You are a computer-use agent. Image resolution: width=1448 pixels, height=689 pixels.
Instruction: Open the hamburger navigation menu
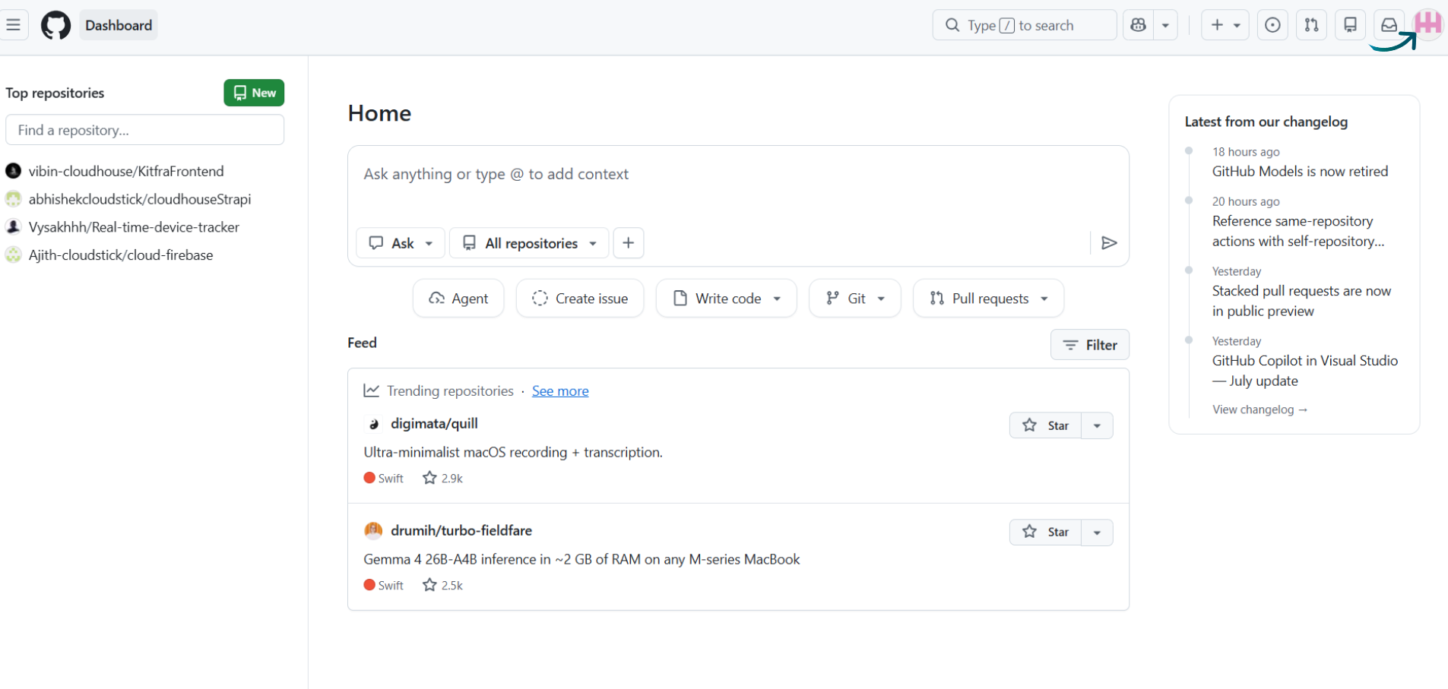13,25
